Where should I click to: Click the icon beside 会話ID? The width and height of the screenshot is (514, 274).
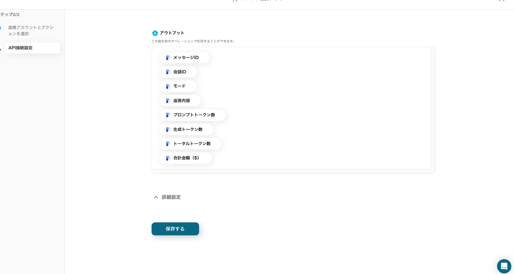point(168,72)
